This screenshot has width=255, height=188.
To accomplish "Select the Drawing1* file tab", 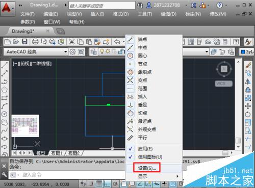I will (23, 31).
